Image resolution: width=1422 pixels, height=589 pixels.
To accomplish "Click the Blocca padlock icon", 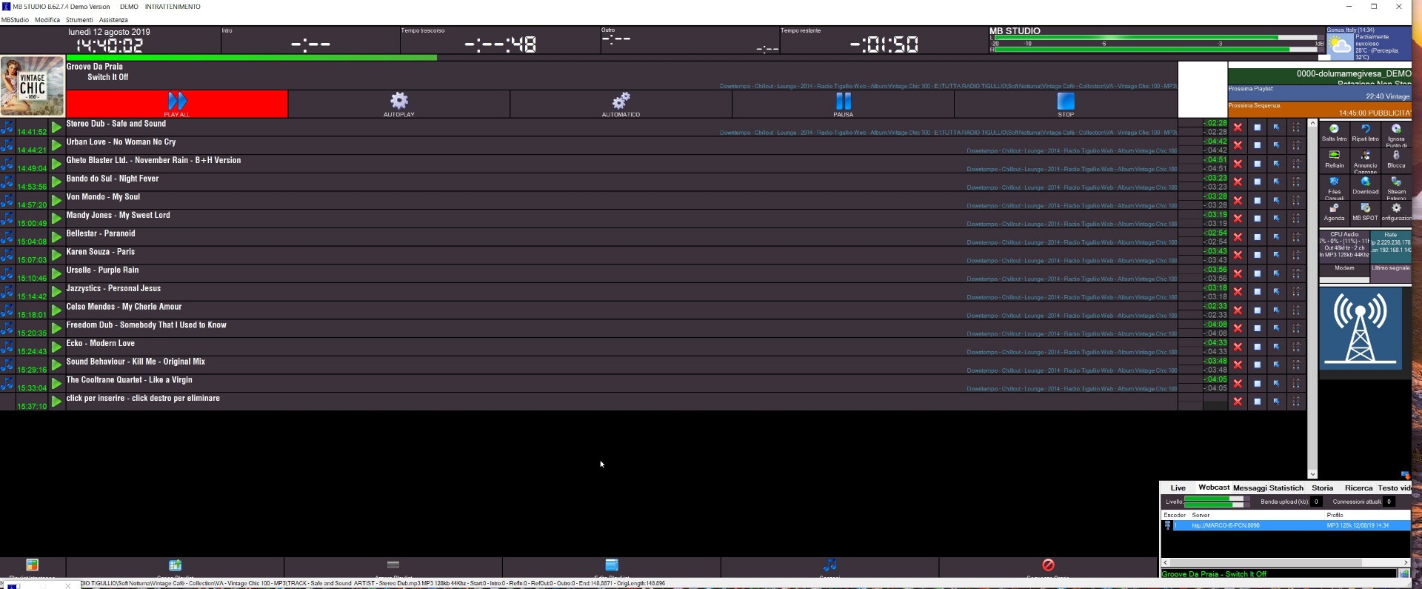I will click(1396, 156).
